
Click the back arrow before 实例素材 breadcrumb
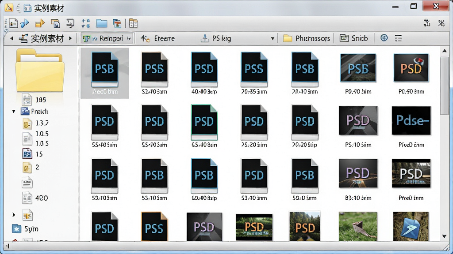pos(12,38)
